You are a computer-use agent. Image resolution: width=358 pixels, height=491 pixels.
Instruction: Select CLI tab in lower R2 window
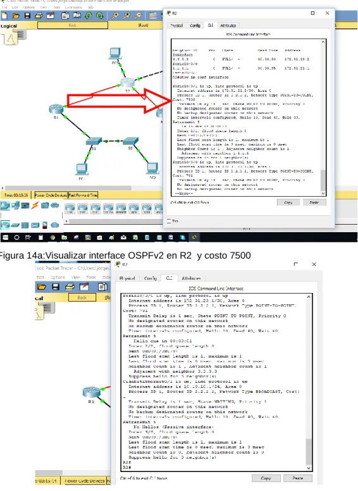(170, 278)
